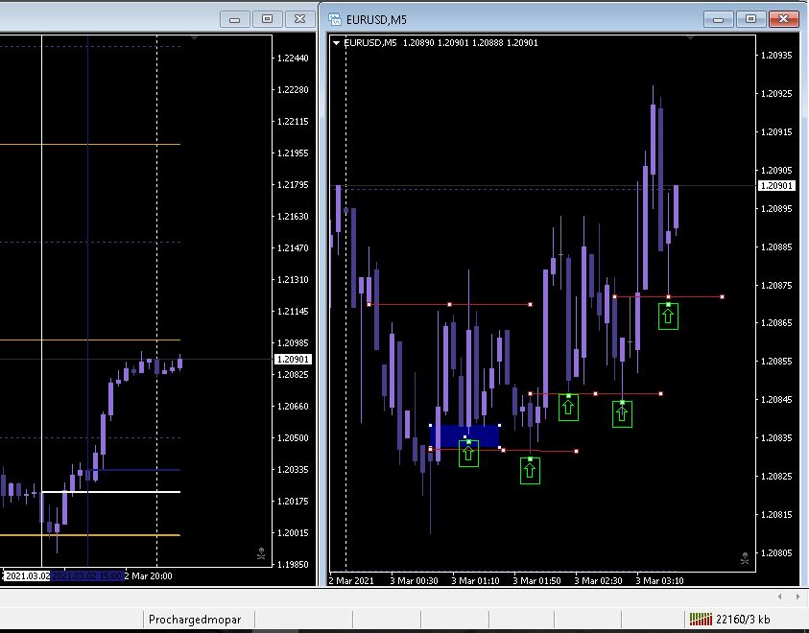Screen dimensions: 809x633
Task: Click right end anchor of the 1.20872 red line
Action: coord(722,297)
